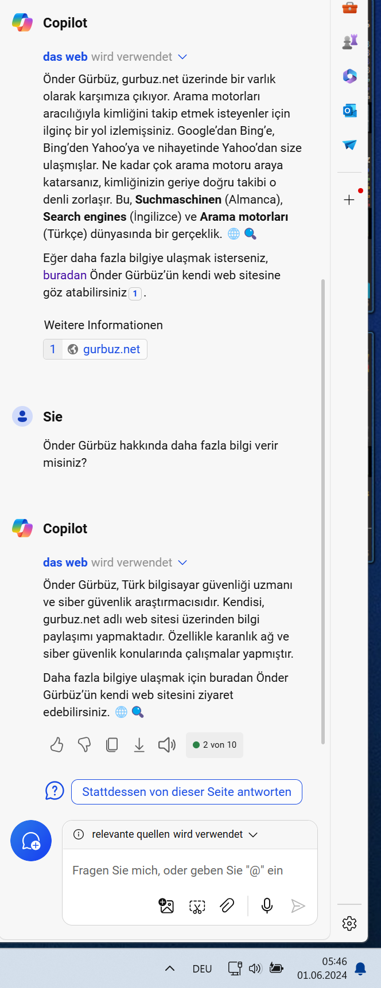
Task: Export the response with download icon
Action: [x=139, y=745]
